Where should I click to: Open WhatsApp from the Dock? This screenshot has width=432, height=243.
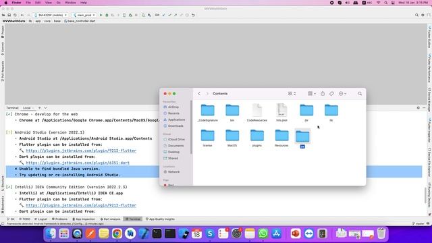click(x=263, y=234)
